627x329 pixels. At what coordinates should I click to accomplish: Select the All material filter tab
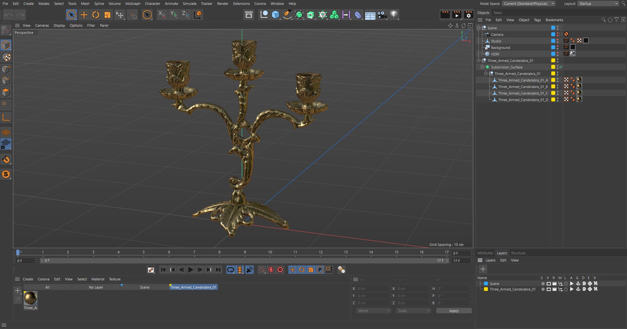pyautogui.click(x=47, y=287)
